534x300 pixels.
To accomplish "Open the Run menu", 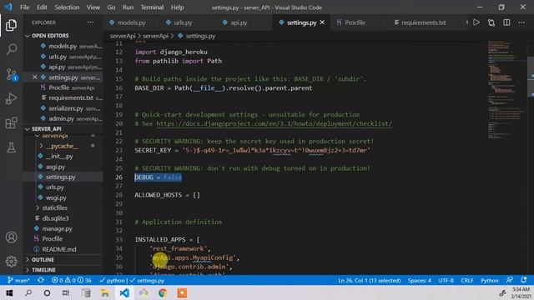I will [x=128, y=7].
